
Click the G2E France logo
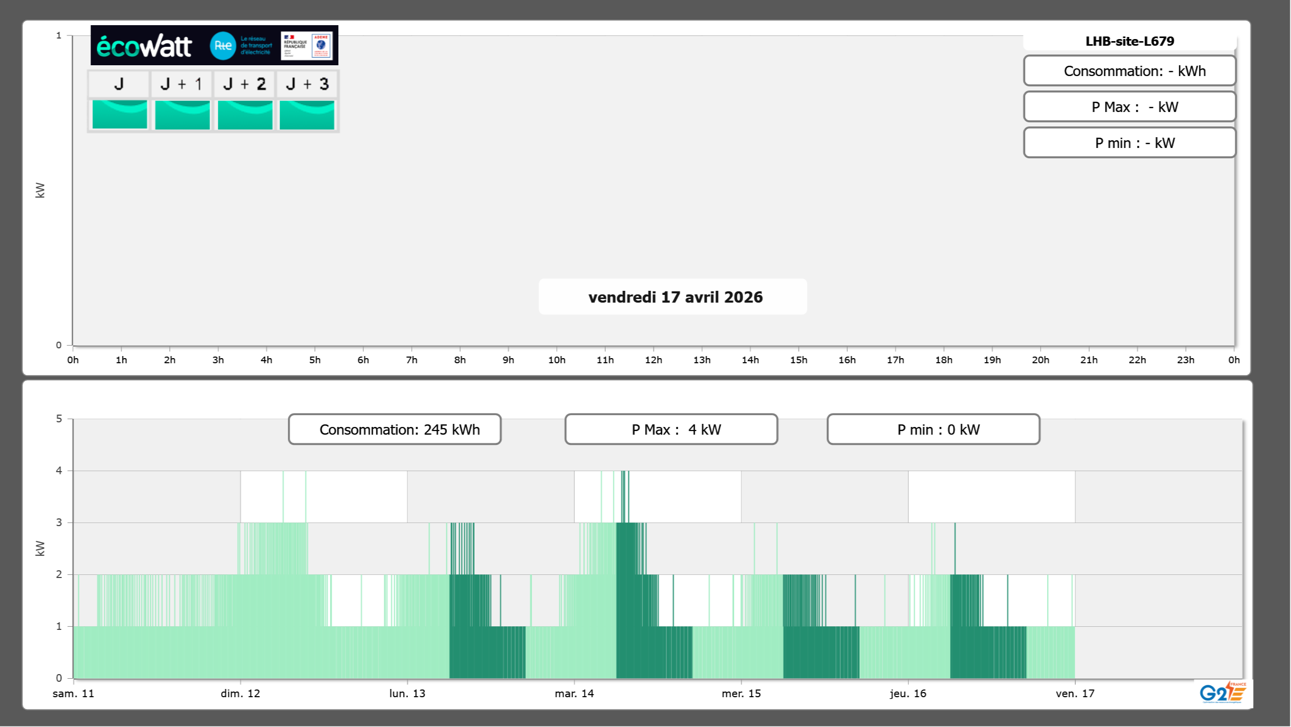click(1223, 692)
